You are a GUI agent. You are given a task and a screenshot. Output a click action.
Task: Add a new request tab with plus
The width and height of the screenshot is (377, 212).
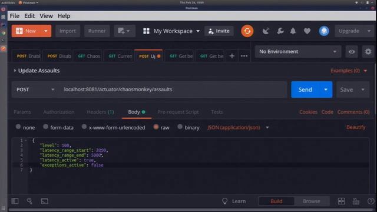pos(232,56)
